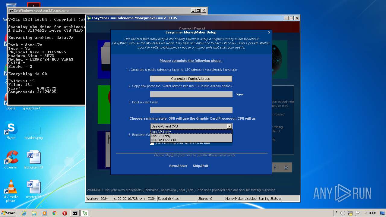Close the EasyMiner main window

point(297,18)
